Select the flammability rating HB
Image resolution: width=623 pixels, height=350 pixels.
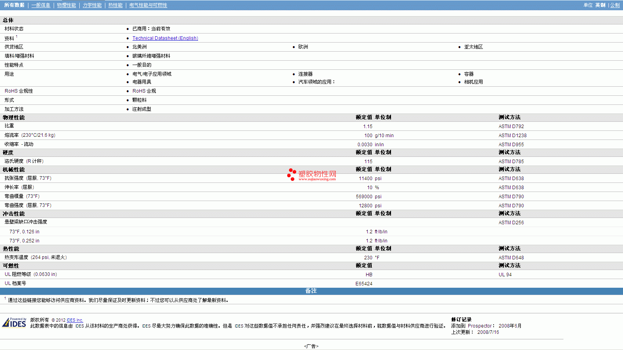coord(369,275)
